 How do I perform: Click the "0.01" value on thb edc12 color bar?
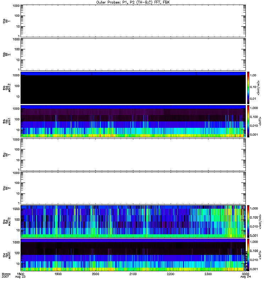(x=253, y=99)
